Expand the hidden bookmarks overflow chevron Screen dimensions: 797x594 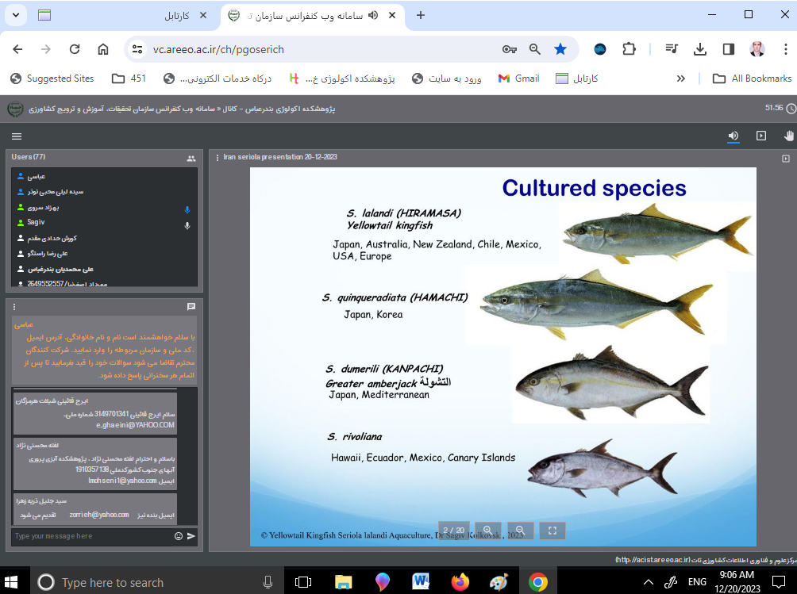(x=680, y=79)
